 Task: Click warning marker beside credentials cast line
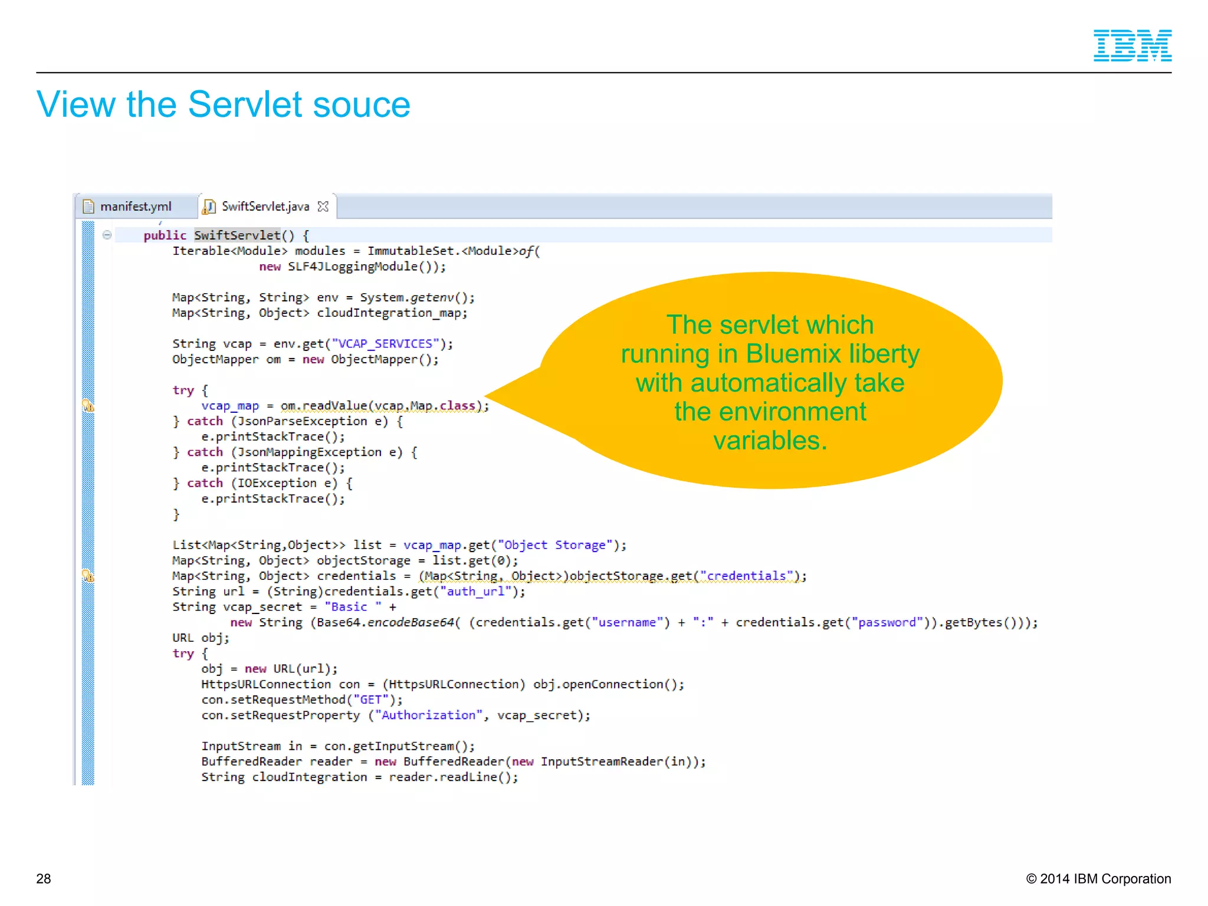tap(88, 575)
